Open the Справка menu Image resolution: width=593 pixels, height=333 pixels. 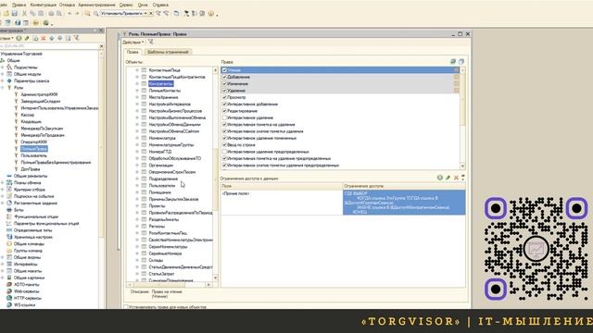[x=160, y=5]
